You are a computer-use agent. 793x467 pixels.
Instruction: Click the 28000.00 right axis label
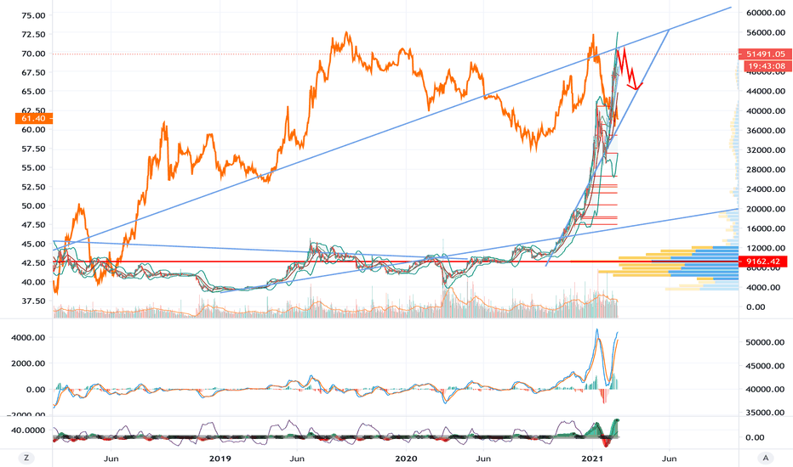click(x=766, y=170)
